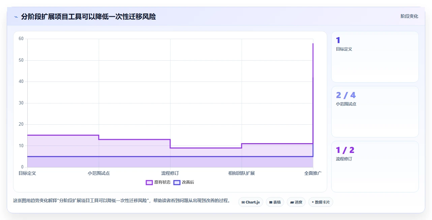Click the blue 改善后 legend swatch
Image resolution: width=432 pixels, height=220 pixels.
(177, 182)
